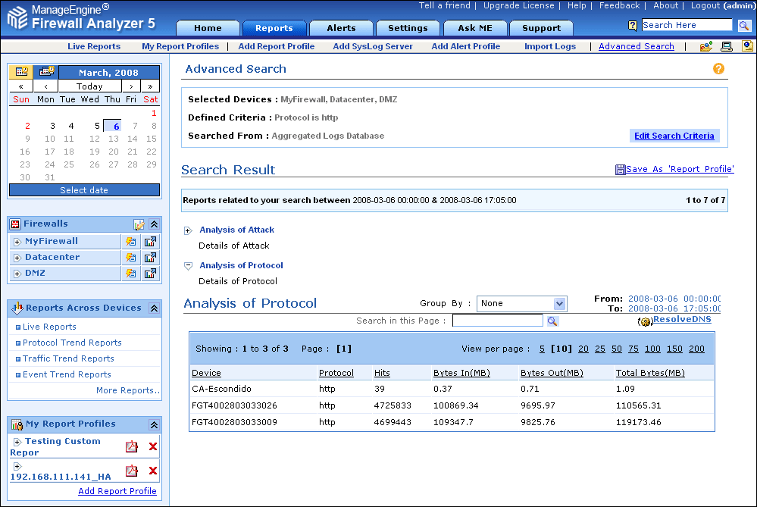
Task: Click the edit icon in Firewalls header
Action: coord(139,224)
